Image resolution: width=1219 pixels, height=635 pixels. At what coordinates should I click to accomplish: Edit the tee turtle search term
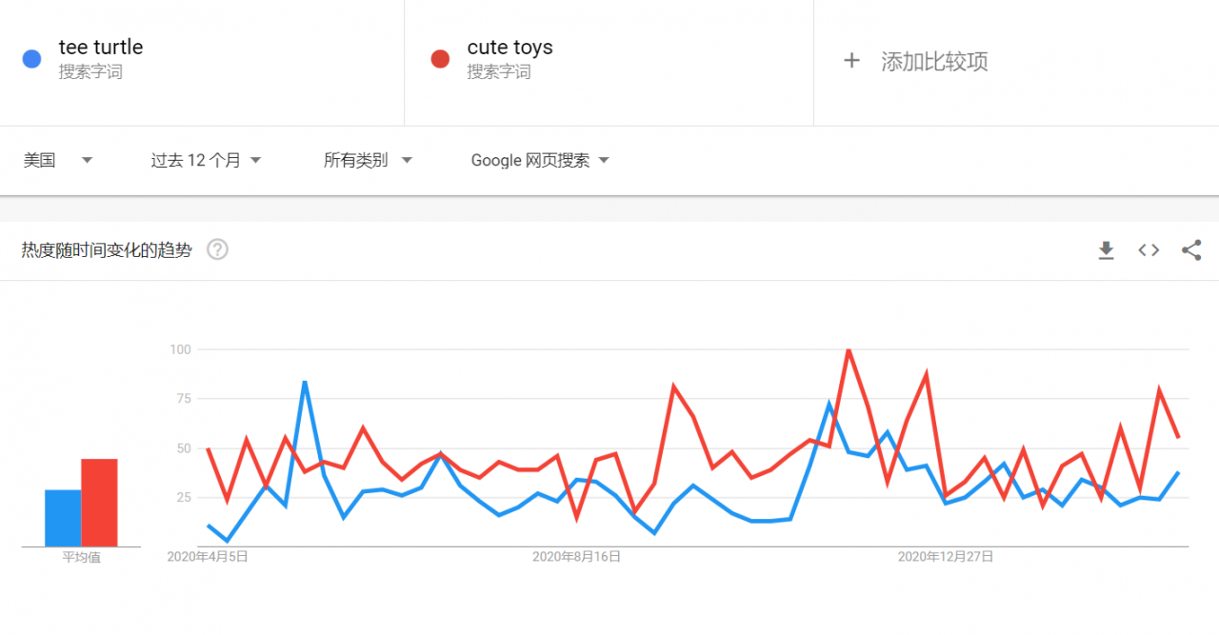point(101,48)
